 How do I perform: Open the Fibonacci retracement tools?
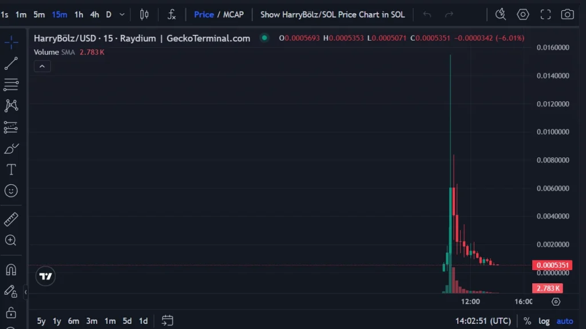point(11,85)
